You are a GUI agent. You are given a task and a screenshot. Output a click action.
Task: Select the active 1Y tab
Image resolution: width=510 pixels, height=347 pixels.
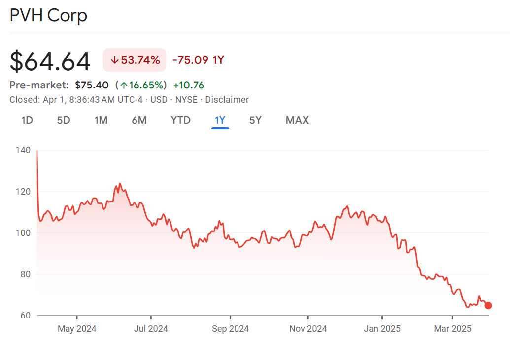click(x=220, y=120)
